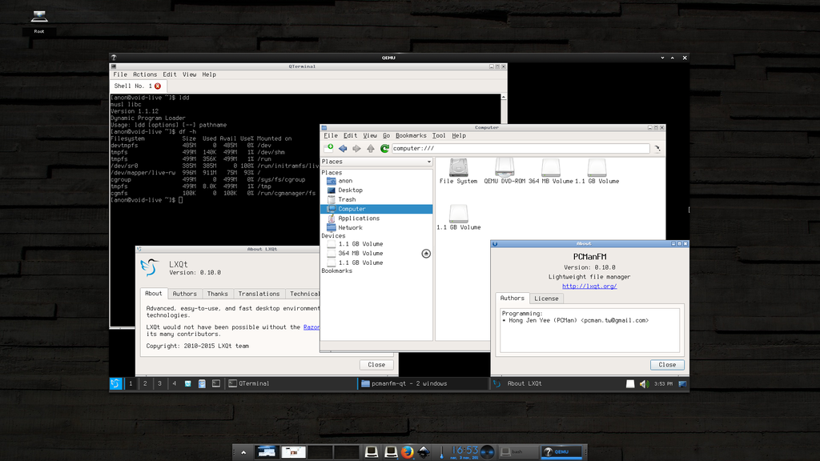The image size is (820, 461).
Task: Open the File System drive icon
Action: click(x=458, y=168)
